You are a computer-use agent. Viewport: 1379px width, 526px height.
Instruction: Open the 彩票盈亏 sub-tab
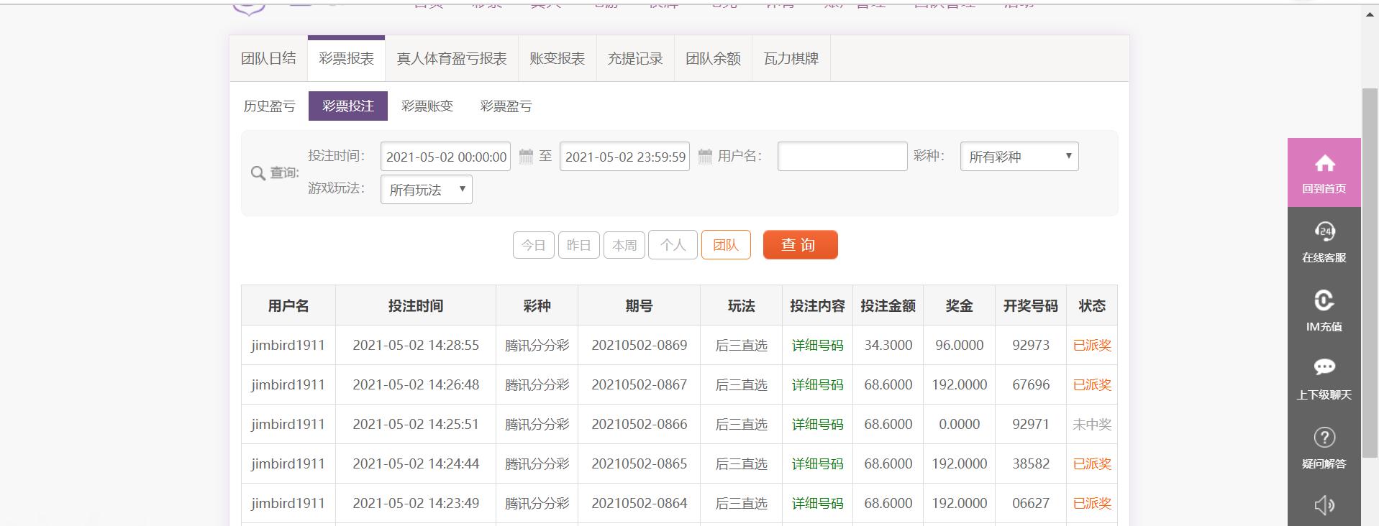point(506,106)
